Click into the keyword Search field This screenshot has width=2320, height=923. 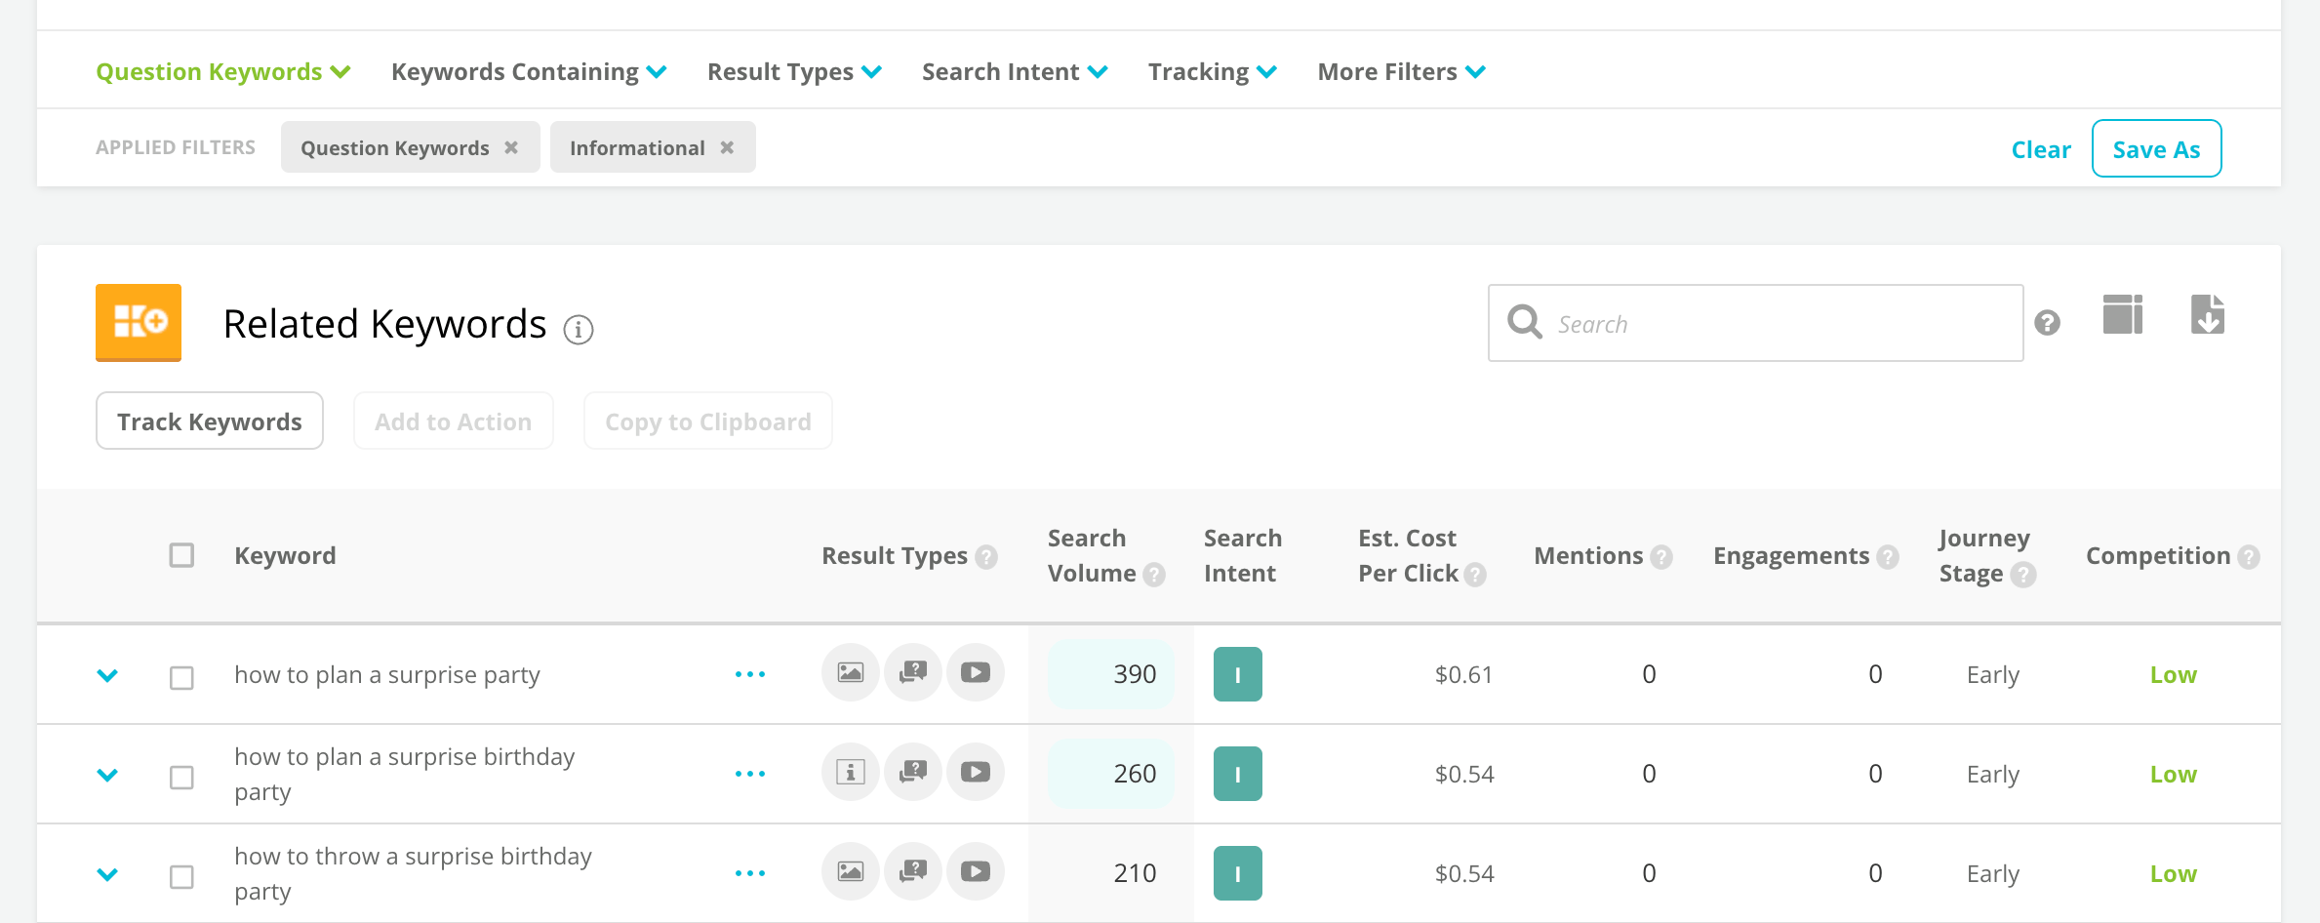coord(1755,323)
